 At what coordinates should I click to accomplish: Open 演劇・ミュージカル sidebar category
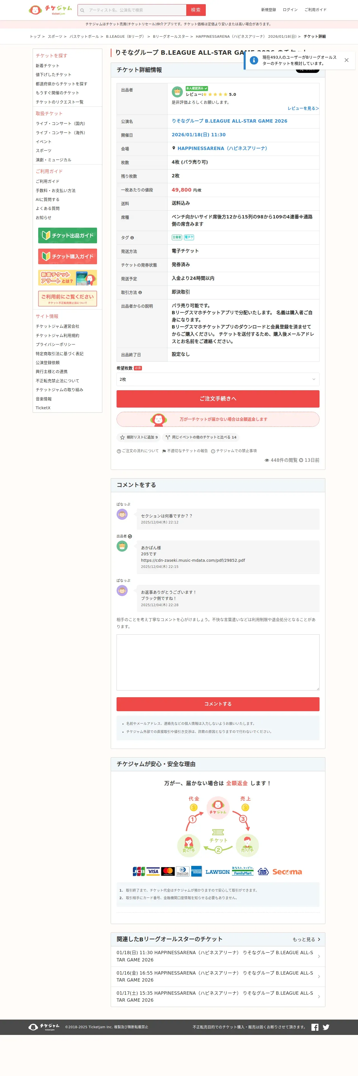tap(53, 160)
